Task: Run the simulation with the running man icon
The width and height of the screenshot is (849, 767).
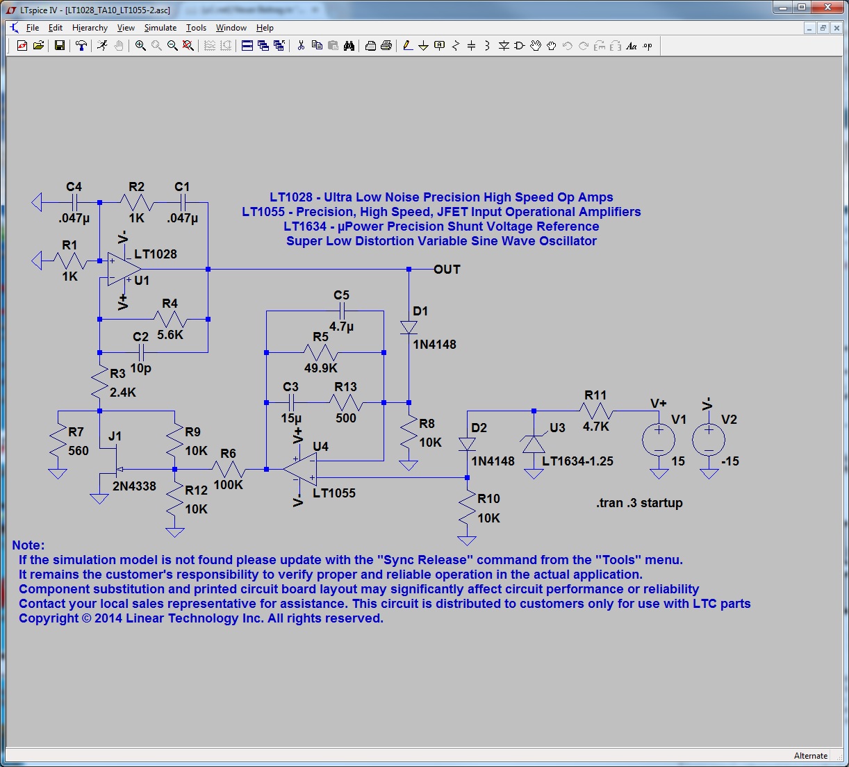Action: 102,46
